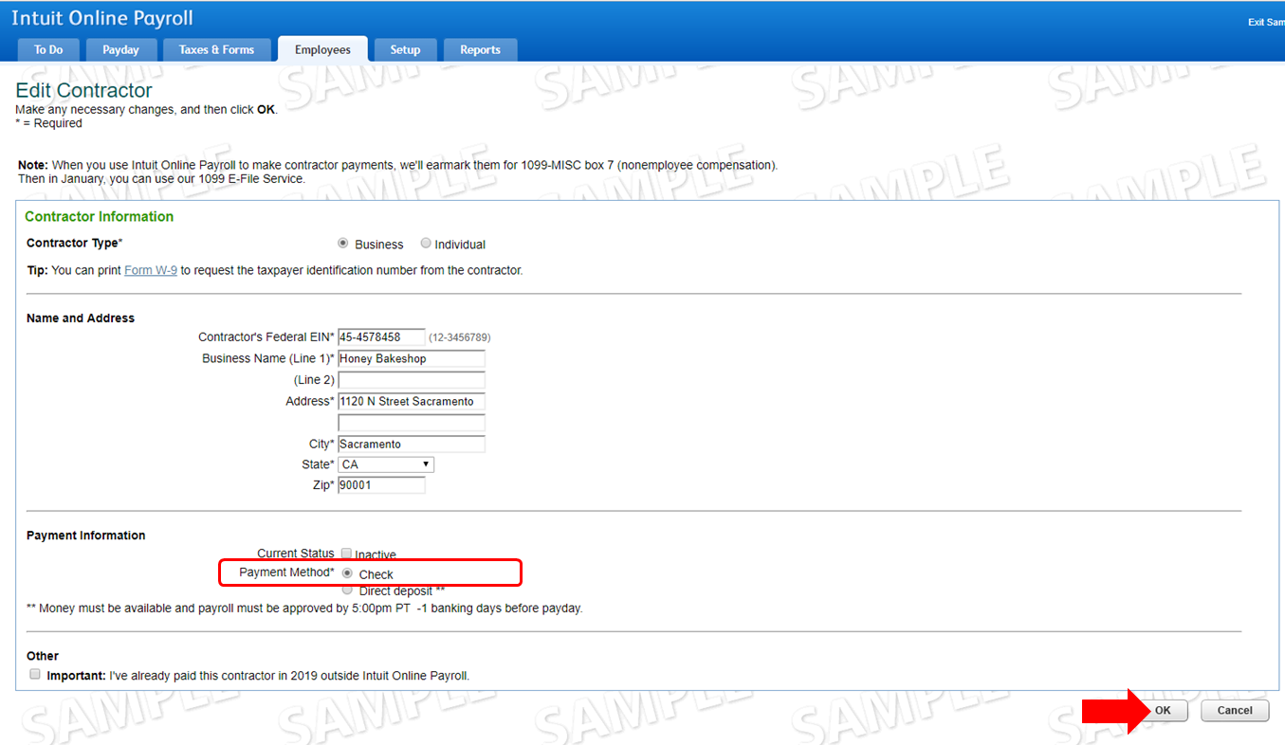This screenshot has height=745, width=1285.
Task: Click the Business Name Line 2 field
Action: pos(412,380)
